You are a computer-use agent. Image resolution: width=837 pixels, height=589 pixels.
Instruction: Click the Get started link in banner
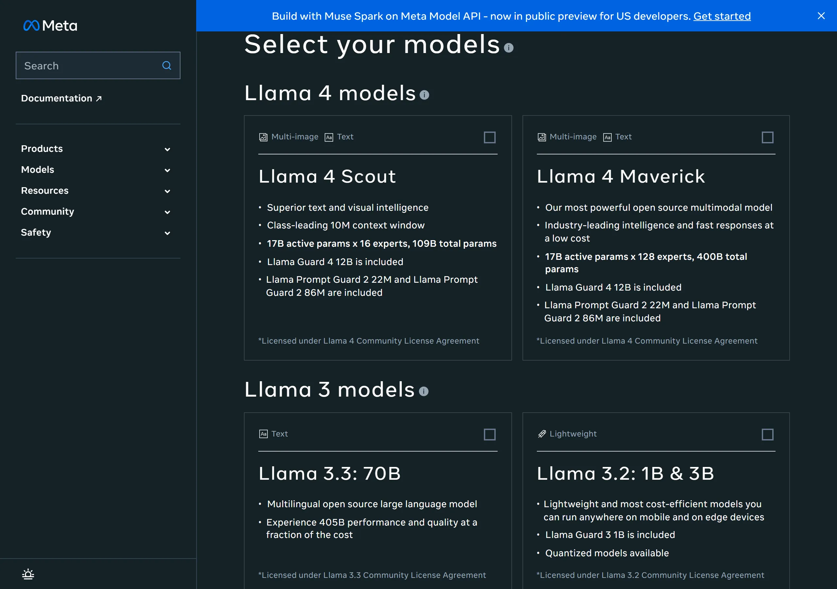click(x=722, y=16)
